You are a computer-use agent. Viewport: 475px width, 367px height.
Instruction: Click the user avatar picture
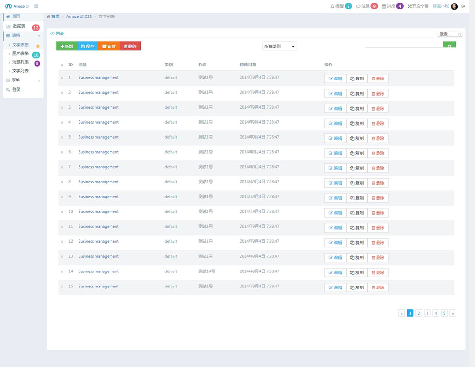454,6
